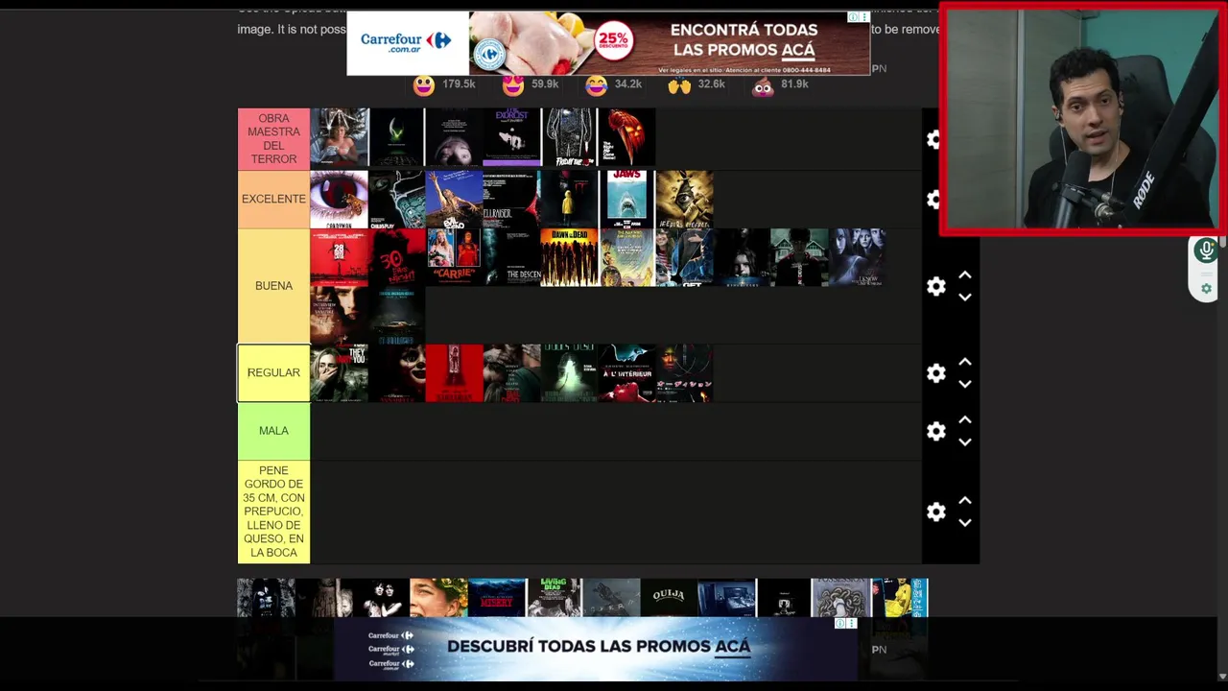
Task: Select the Ouija poster in unranked row
Action: click(669, 597)
